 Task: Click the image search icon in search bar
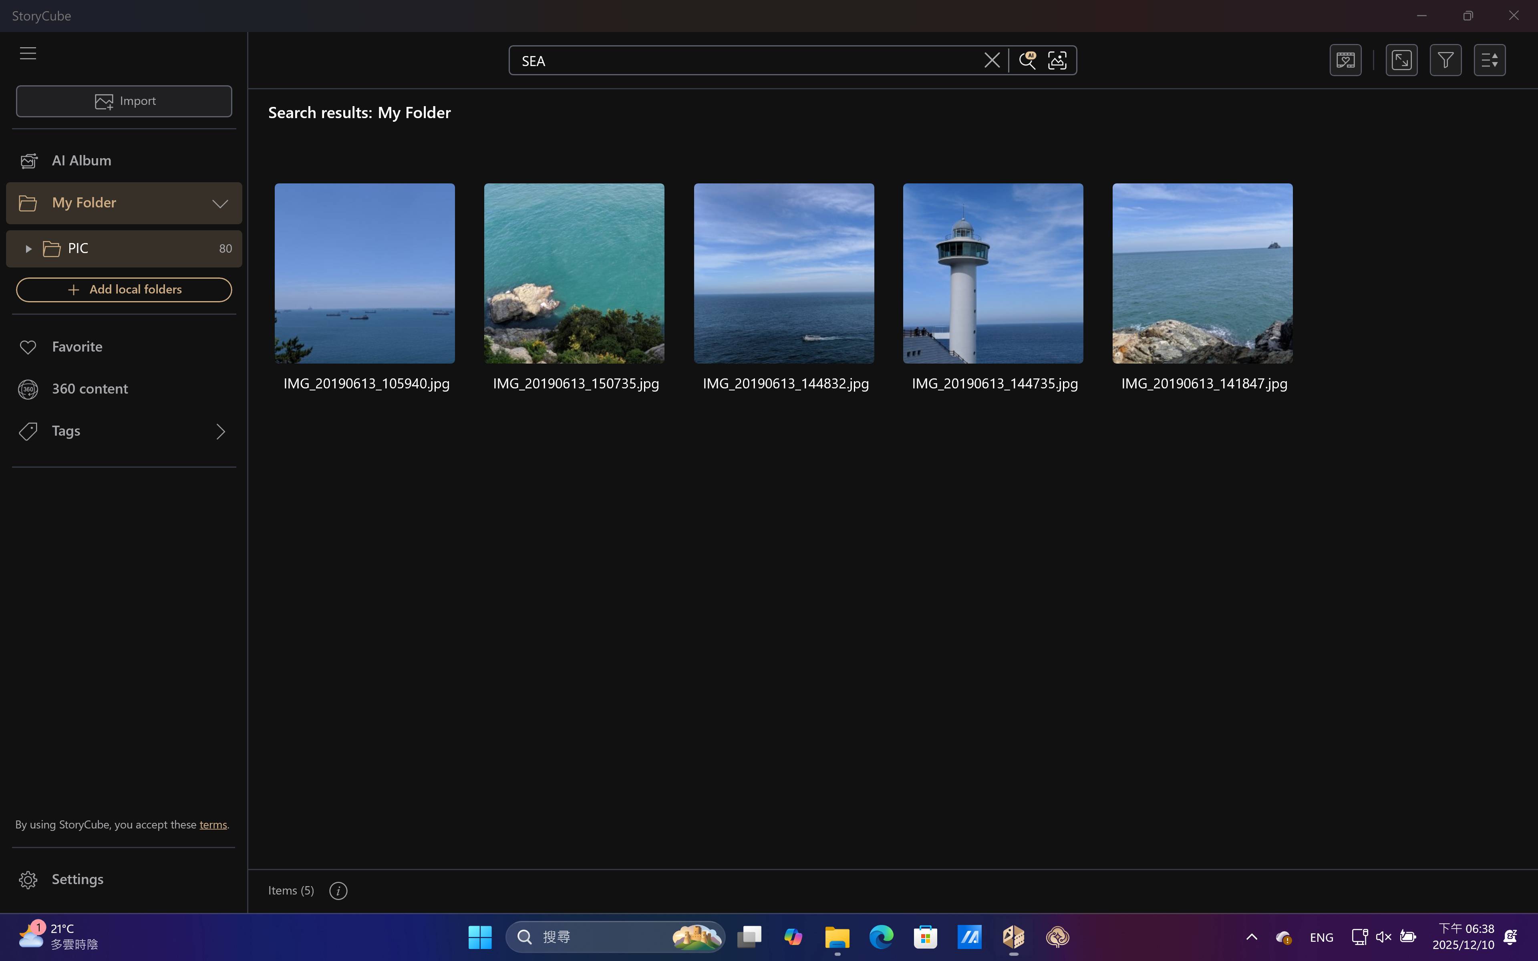(1057, 60)
